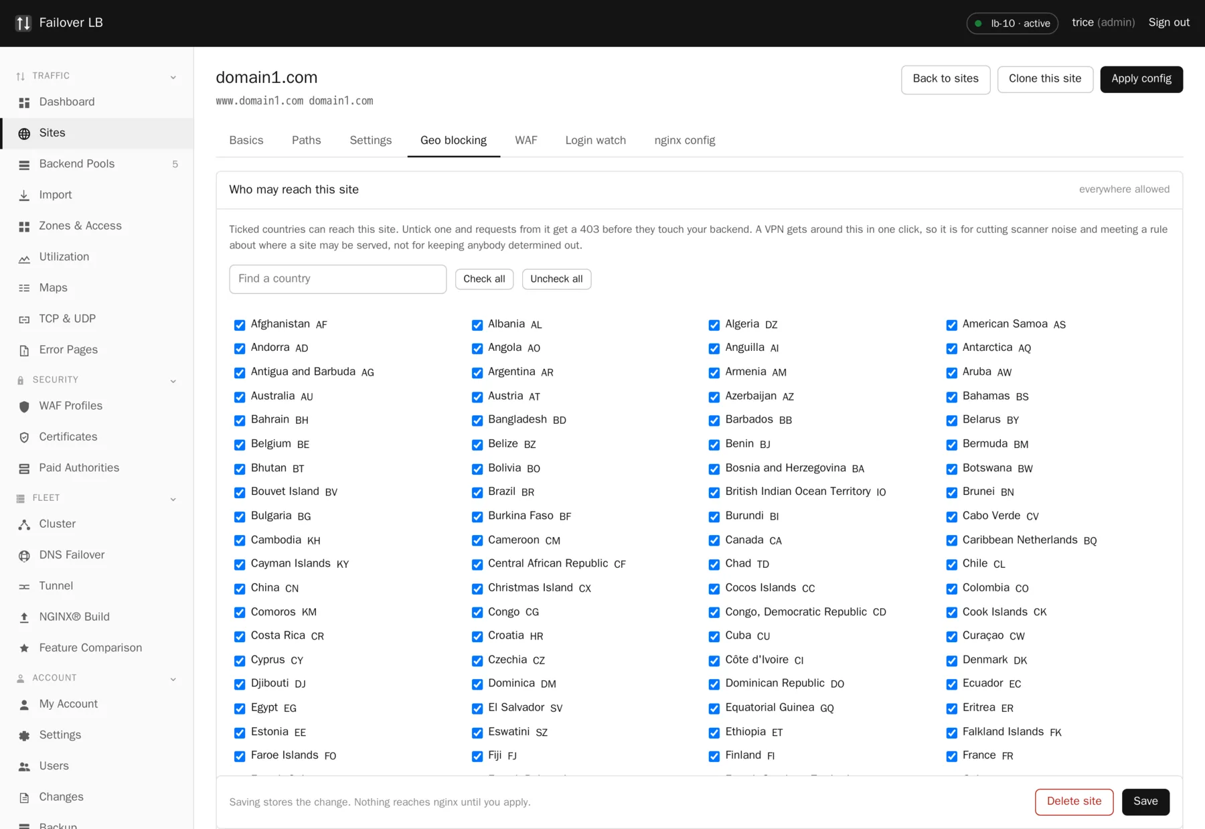Click the globe icon next to Sites
Image resolution: width=1205 pixels, height=829 pixels.
24,133
